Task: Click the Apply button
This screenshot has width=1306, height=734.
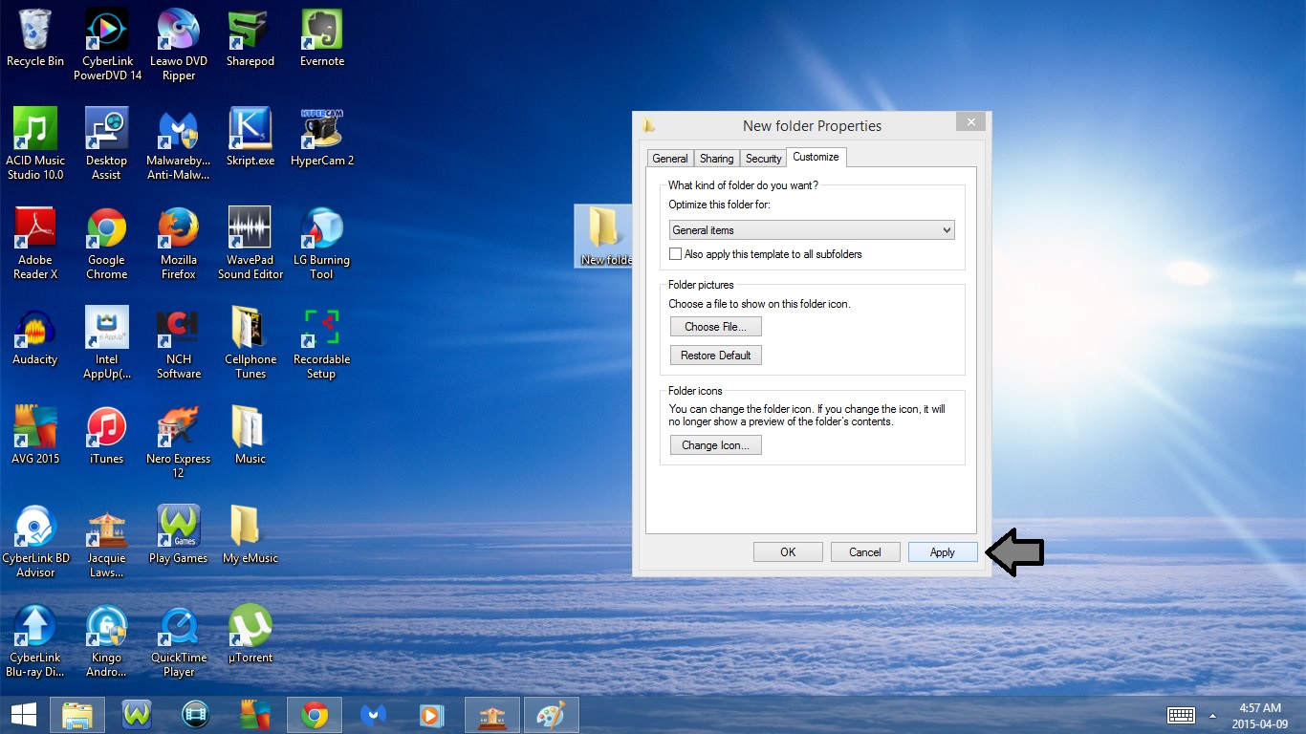Action: point(943,552)
